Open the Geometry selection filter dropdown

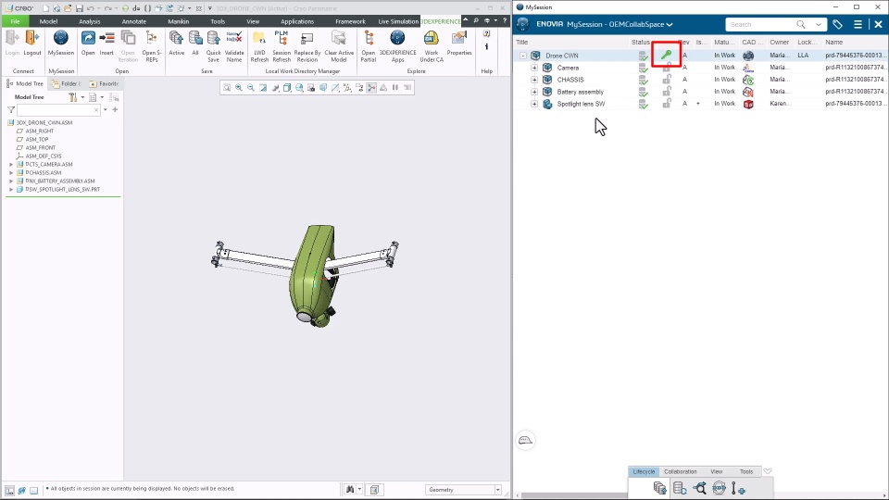click(498, 489)
